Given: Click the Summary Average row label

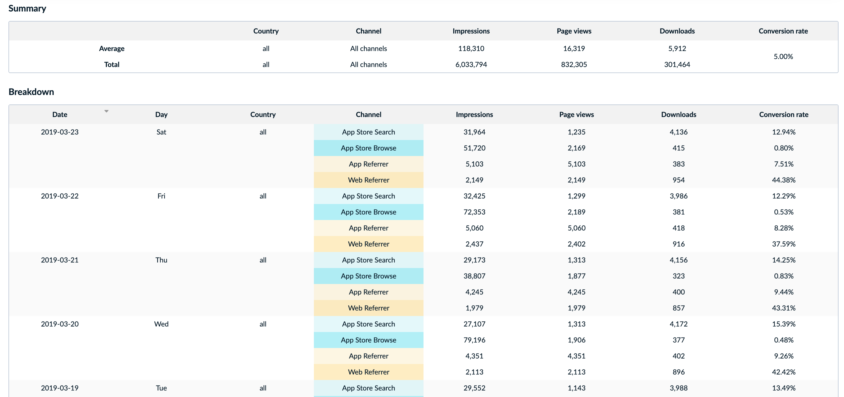Looking at the screenshot, I should coord(112,48).
